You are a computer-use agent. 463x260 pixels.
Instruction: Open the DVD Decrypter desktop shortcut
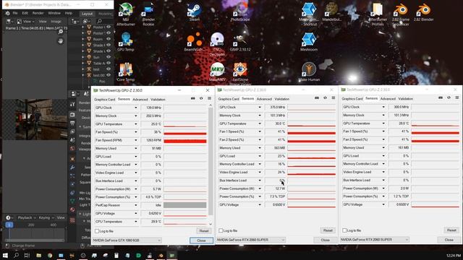[x=217, y=44]
